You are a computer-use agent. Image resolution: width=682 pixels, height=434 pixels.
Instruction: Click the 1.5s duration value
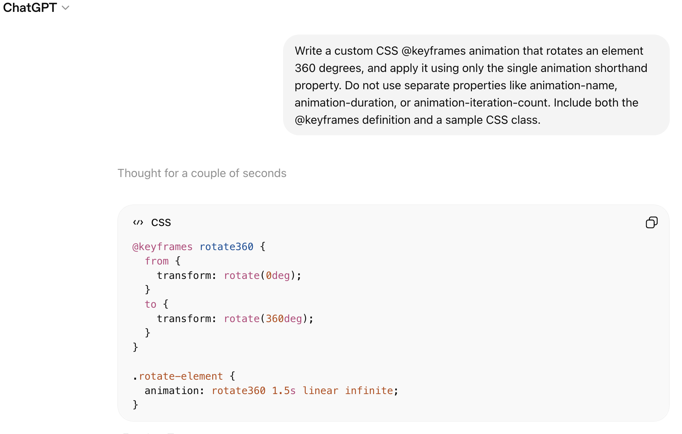click(284, 391)
